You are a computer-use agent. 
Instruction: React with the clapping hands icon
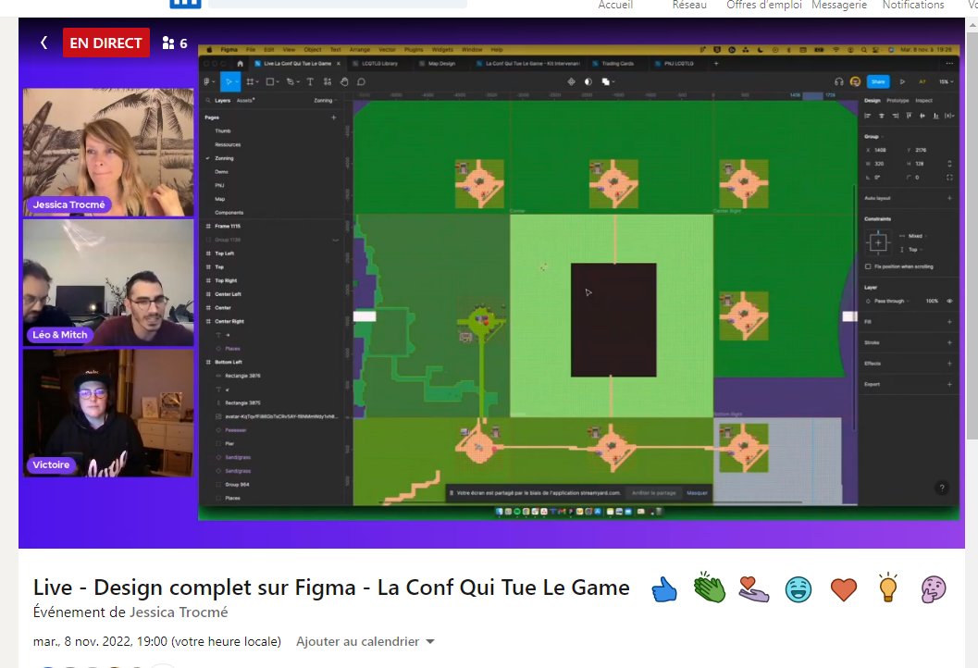pyautogui.click(x=709, y=588)
